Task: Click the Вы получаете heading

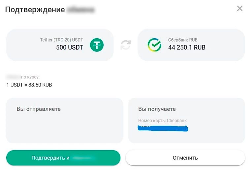Action: (x=157, y=109)
